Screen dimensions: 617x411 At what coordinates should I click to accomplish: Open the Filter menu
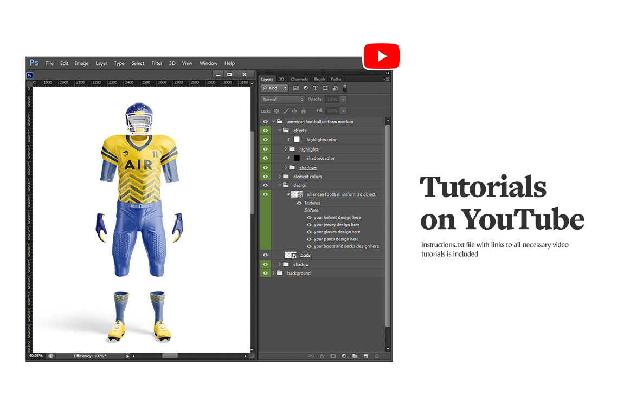pos(157,63)
